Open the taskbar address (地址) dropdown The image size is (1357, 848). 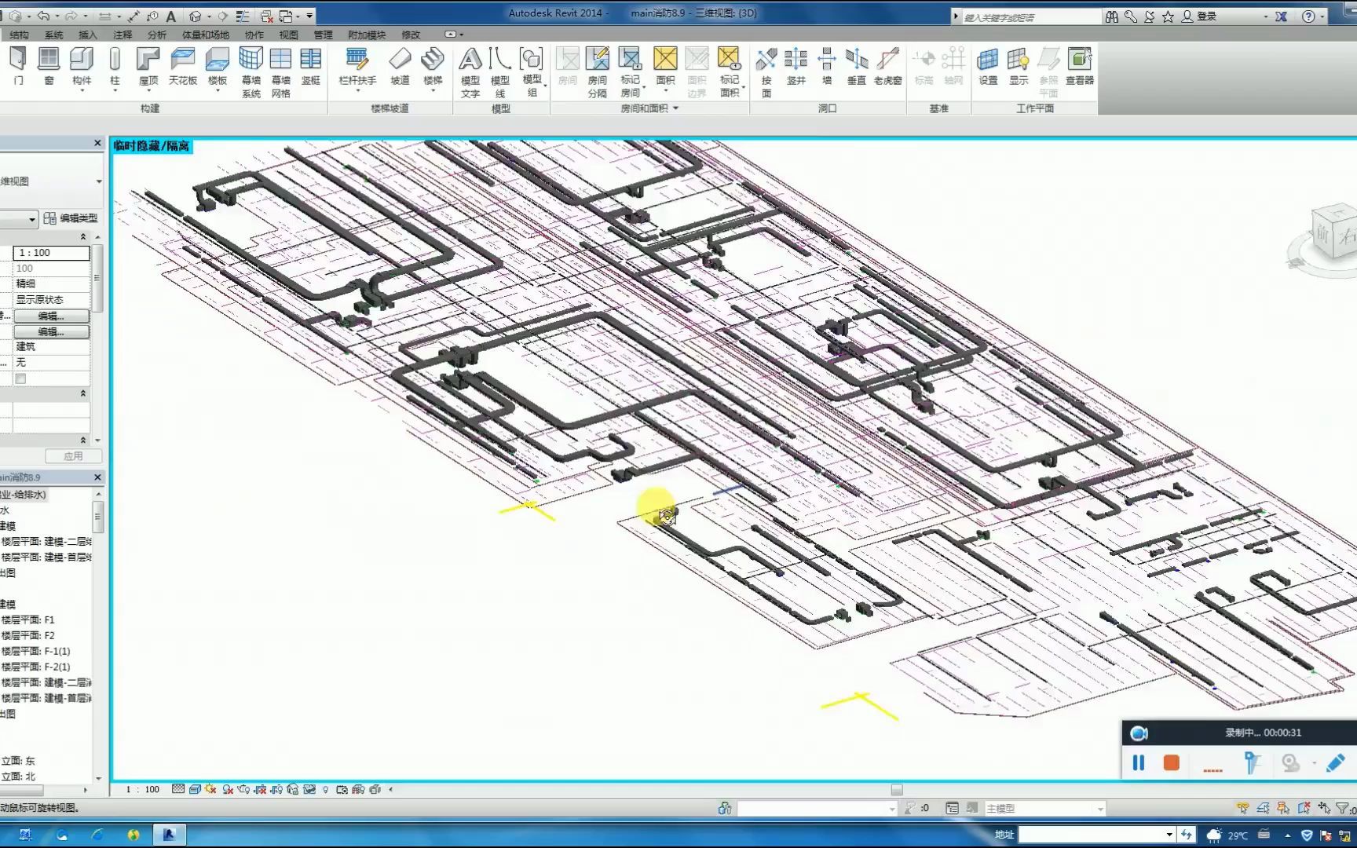click(1169, 834)
